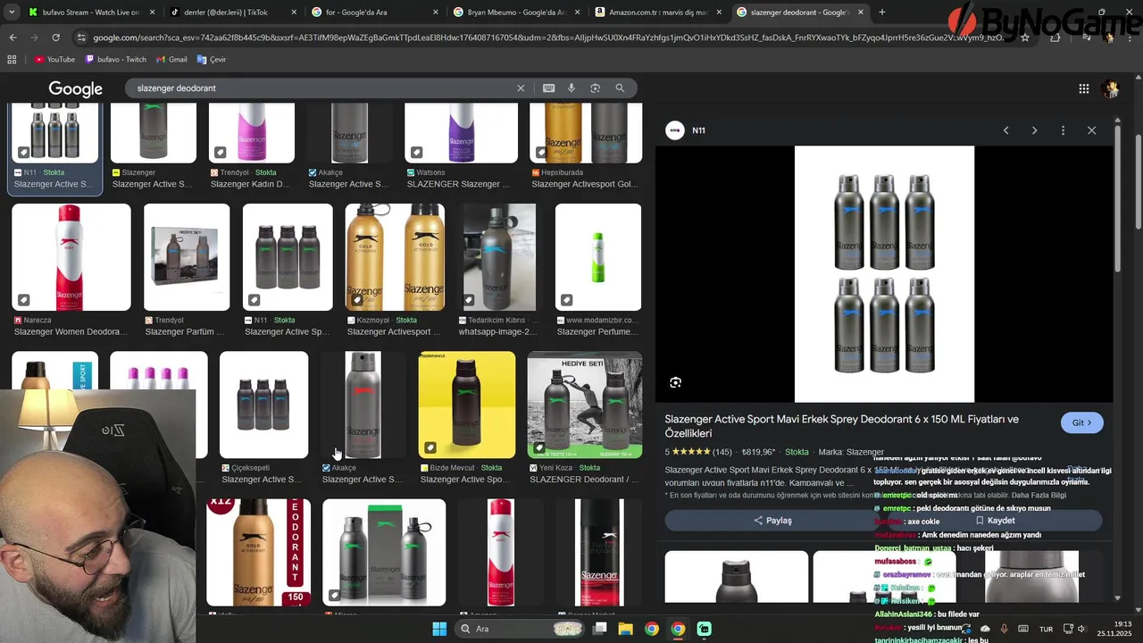Switch to the 'for - Google'da Ara' tab
This screenshot has width=1143, height=643.
[x=374, y=13]
